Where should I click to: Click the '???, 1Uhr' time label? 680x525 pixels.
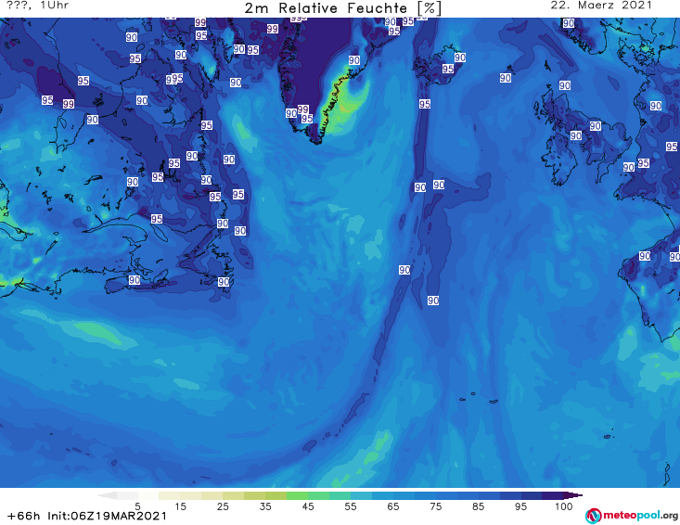point(38,6)
